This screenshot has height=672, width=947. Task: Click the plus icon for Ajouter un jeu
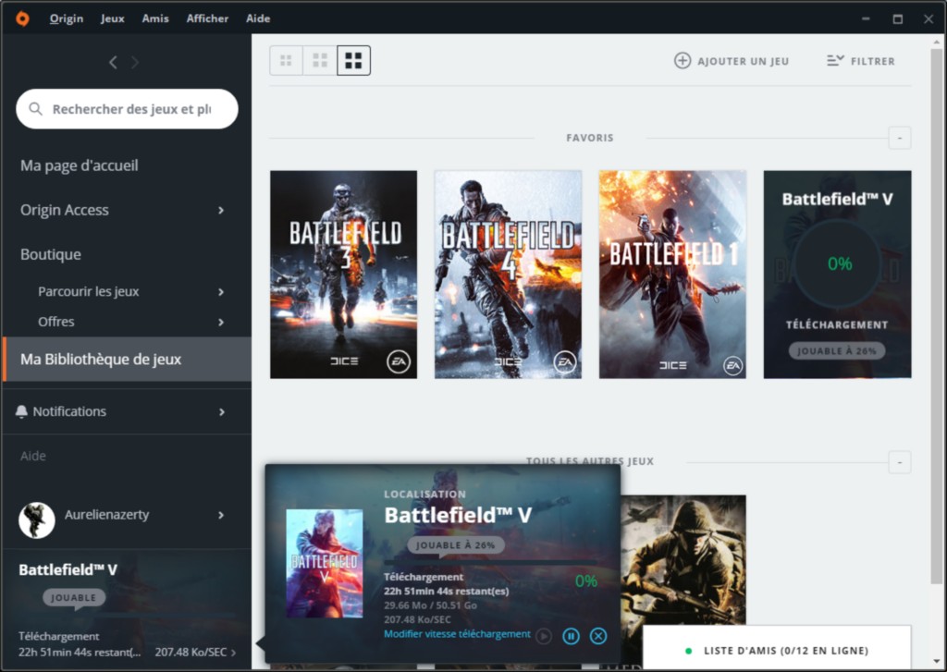pyautogui.click(x=683, y=61)
